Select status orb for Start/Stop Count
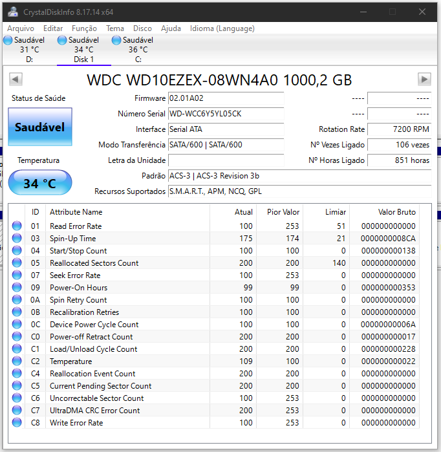The image size is (441, 452). click(x=17, y=250)
